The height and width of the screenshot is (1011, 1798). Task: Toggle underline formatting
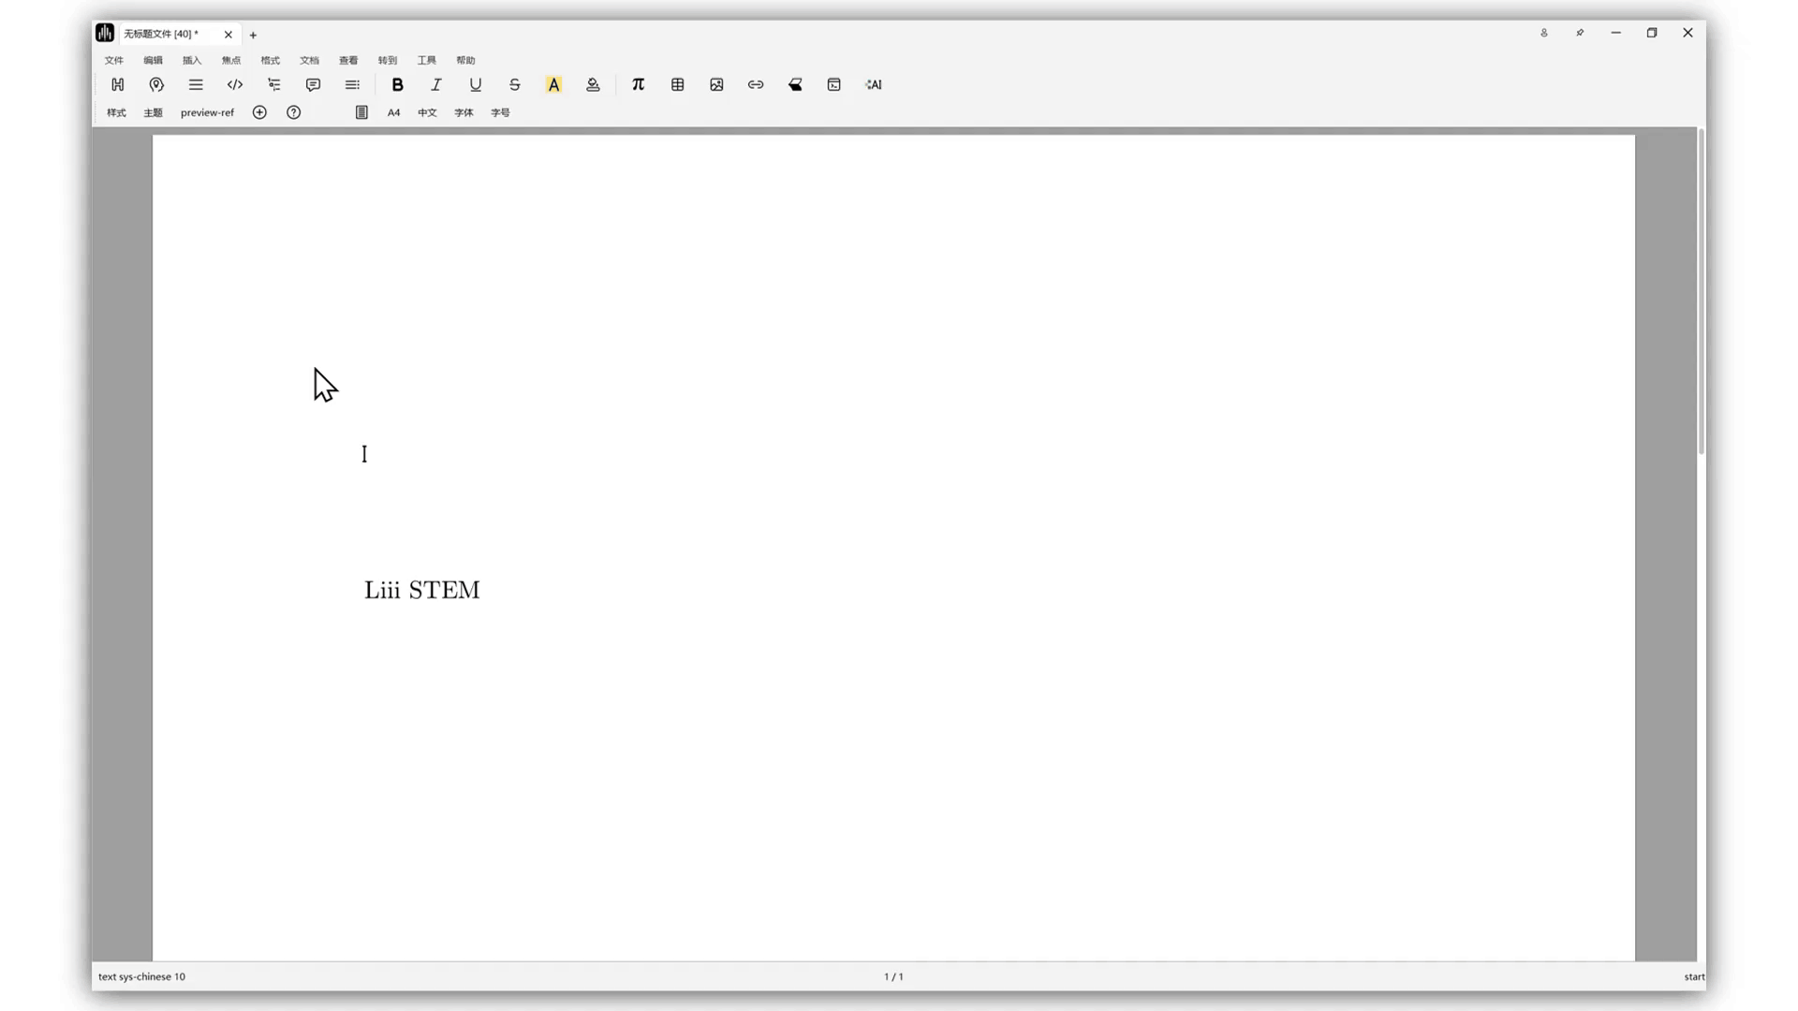476,84
